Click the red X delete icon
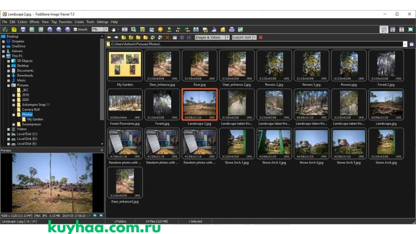 pos(167,37)
